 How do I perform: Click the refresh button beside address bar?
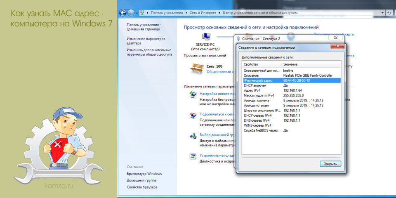click(389, 12)
